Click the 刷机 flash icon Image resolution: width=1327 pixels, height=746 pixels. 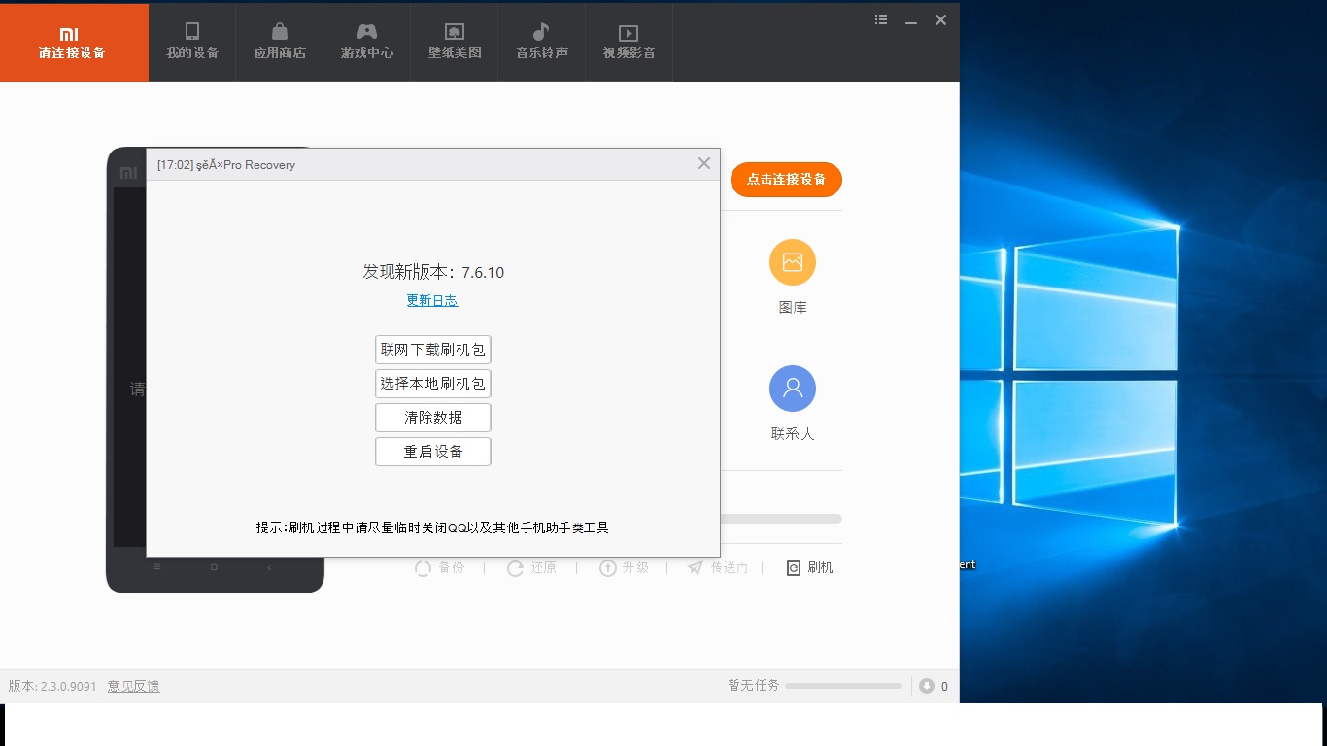794,568
